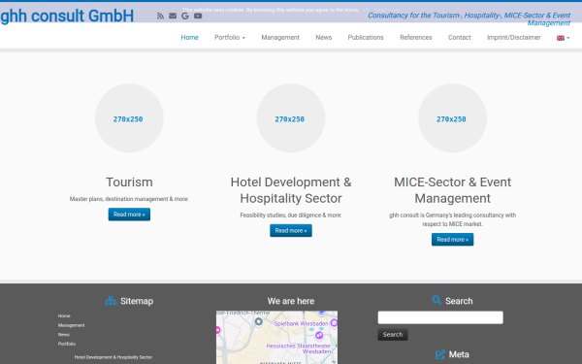
Task: Click the UK flag language icon
Action: point(560,38)
